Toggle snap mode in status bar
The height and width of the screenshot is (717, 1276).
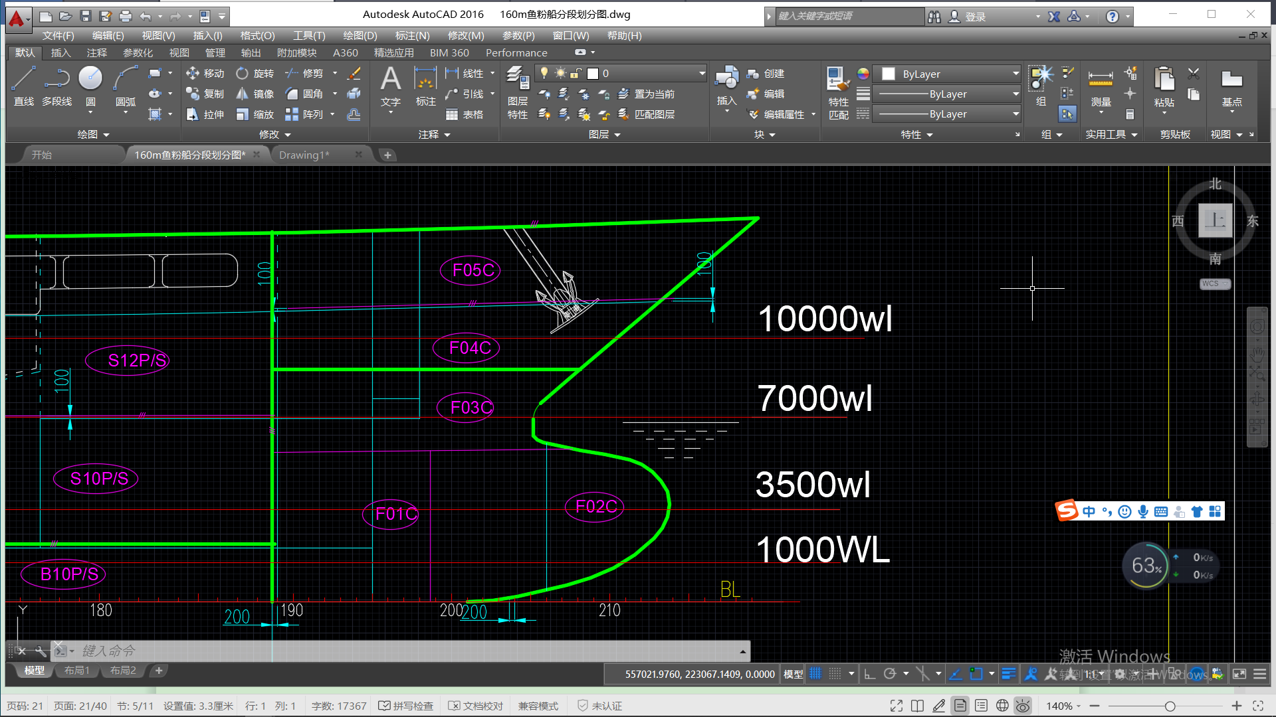(x=835, y=674)
